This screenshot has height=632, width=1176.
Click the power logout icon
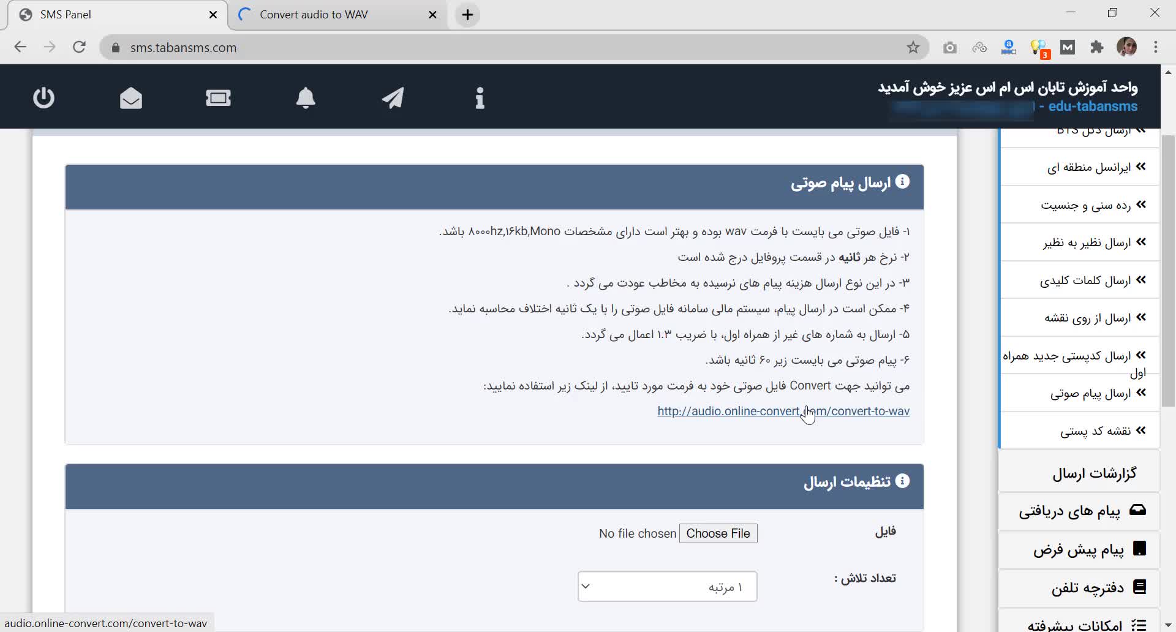(43, 98)
